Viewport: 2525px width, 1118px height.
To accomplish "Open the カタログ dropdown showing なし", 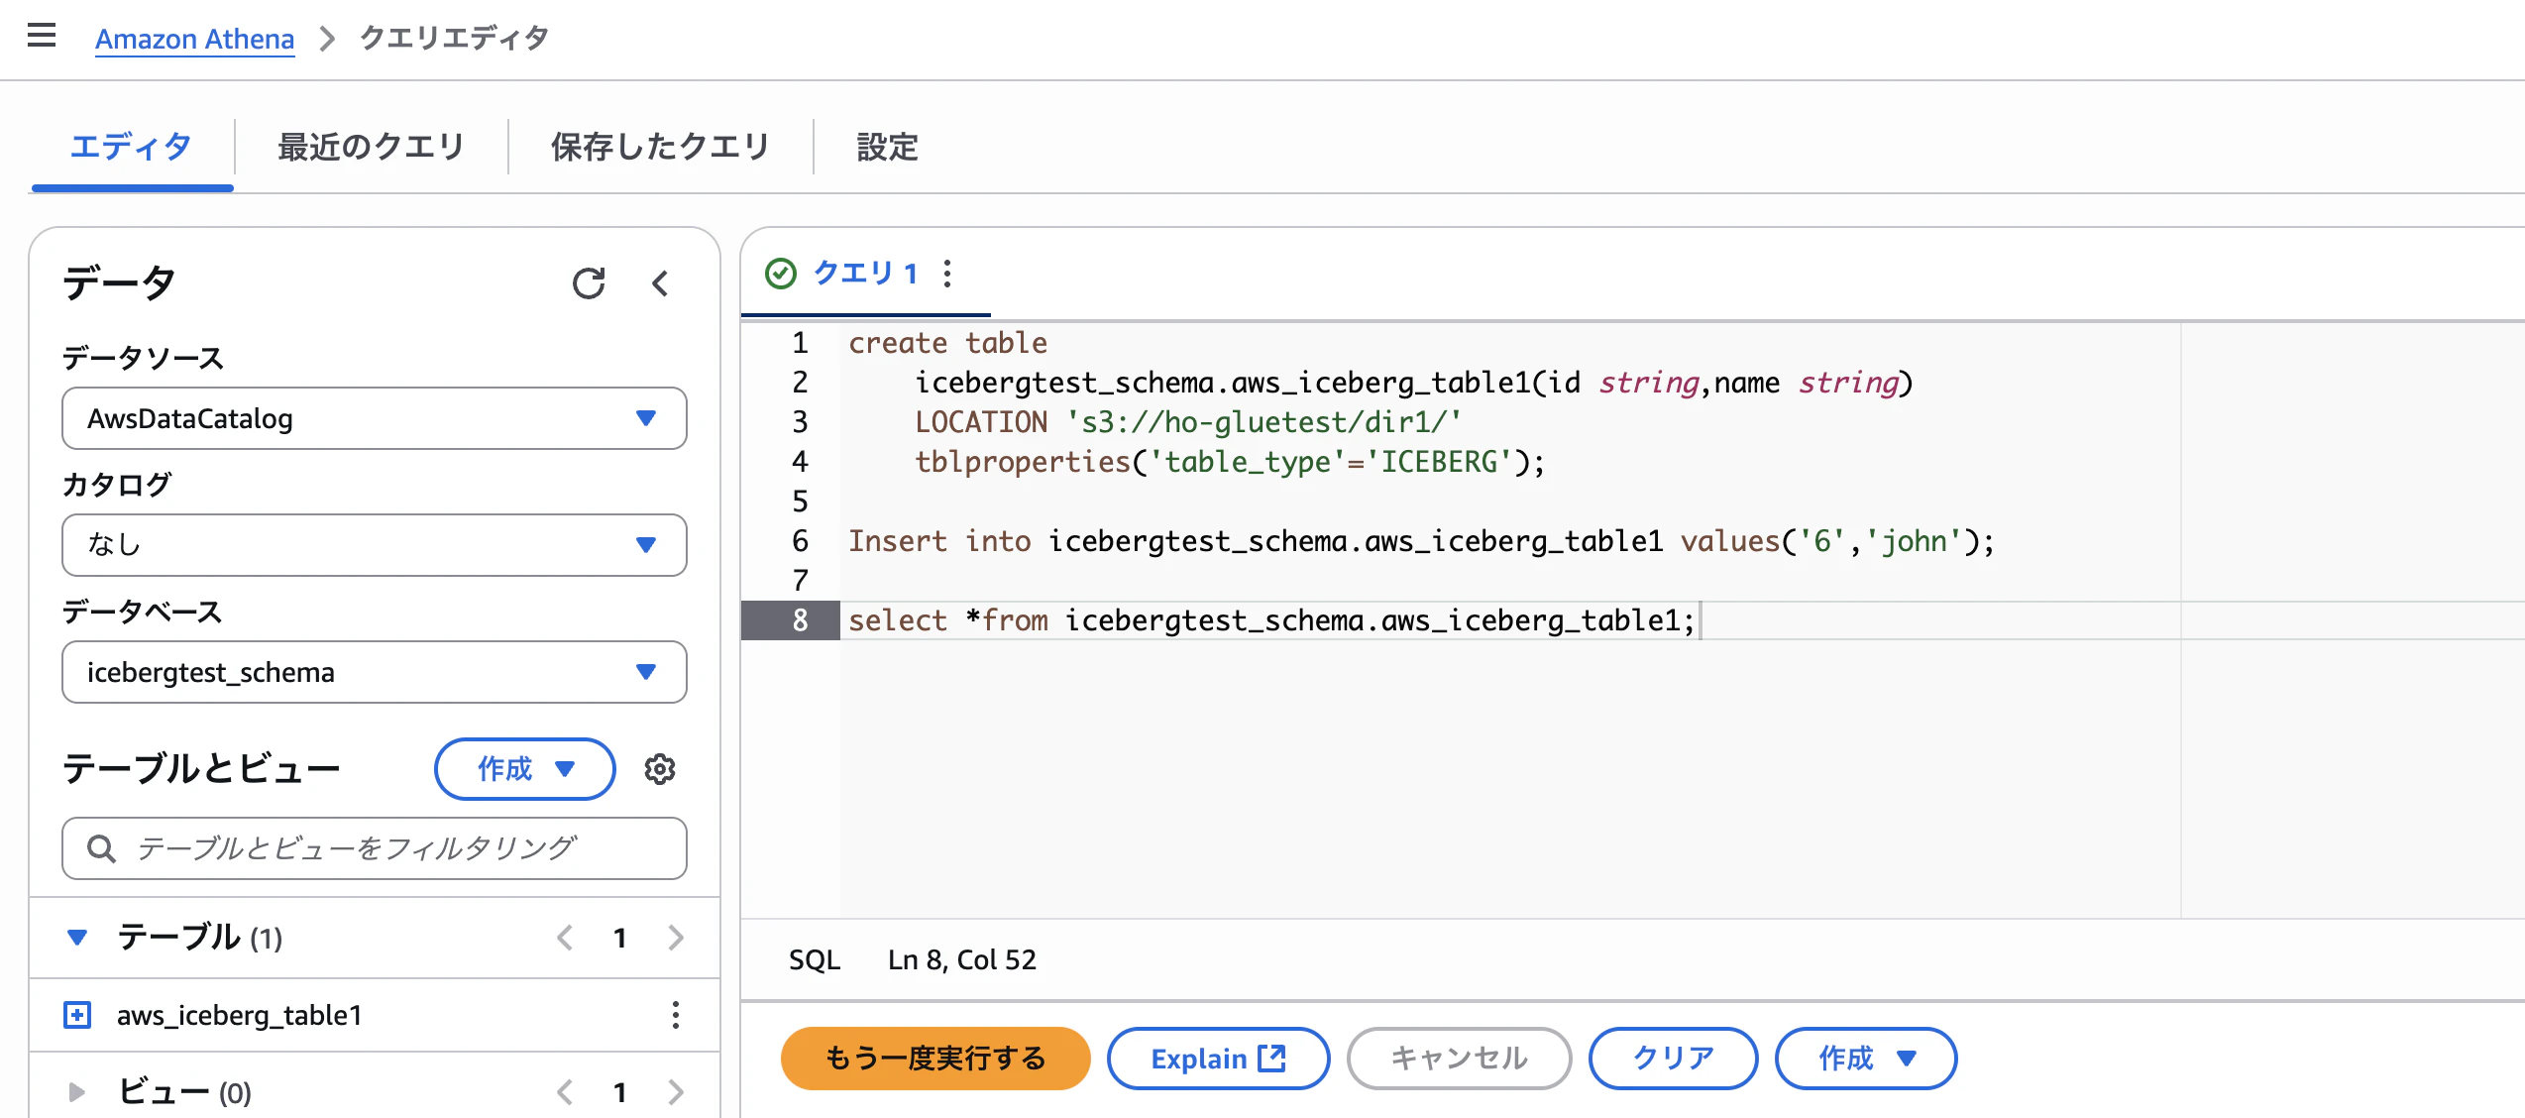I will (x=375, y=545).
